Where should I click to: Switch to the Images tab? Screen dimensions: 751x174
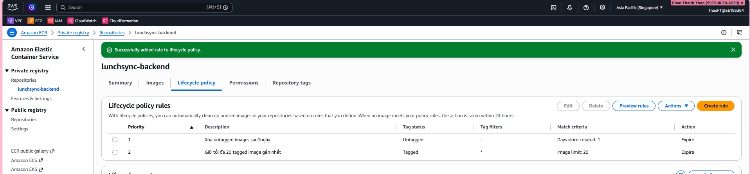click(155, 83)
